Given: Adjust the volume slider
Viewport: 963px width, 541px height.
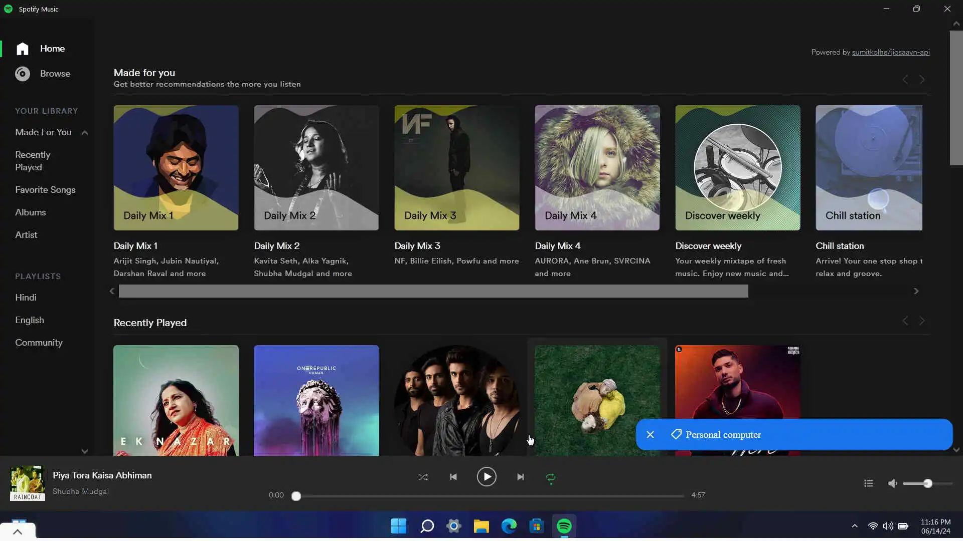Looking at the screenshot, I should tap(927, 483).
